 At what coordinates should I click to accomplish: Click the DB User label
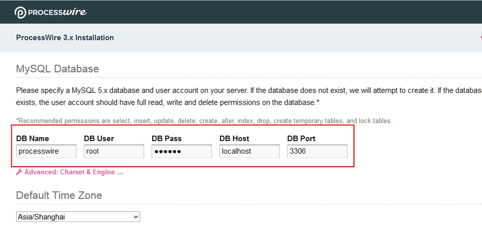[99, 138]
